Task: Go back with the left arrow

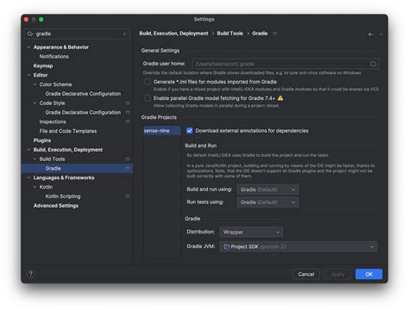Action: tap(370, 34)
